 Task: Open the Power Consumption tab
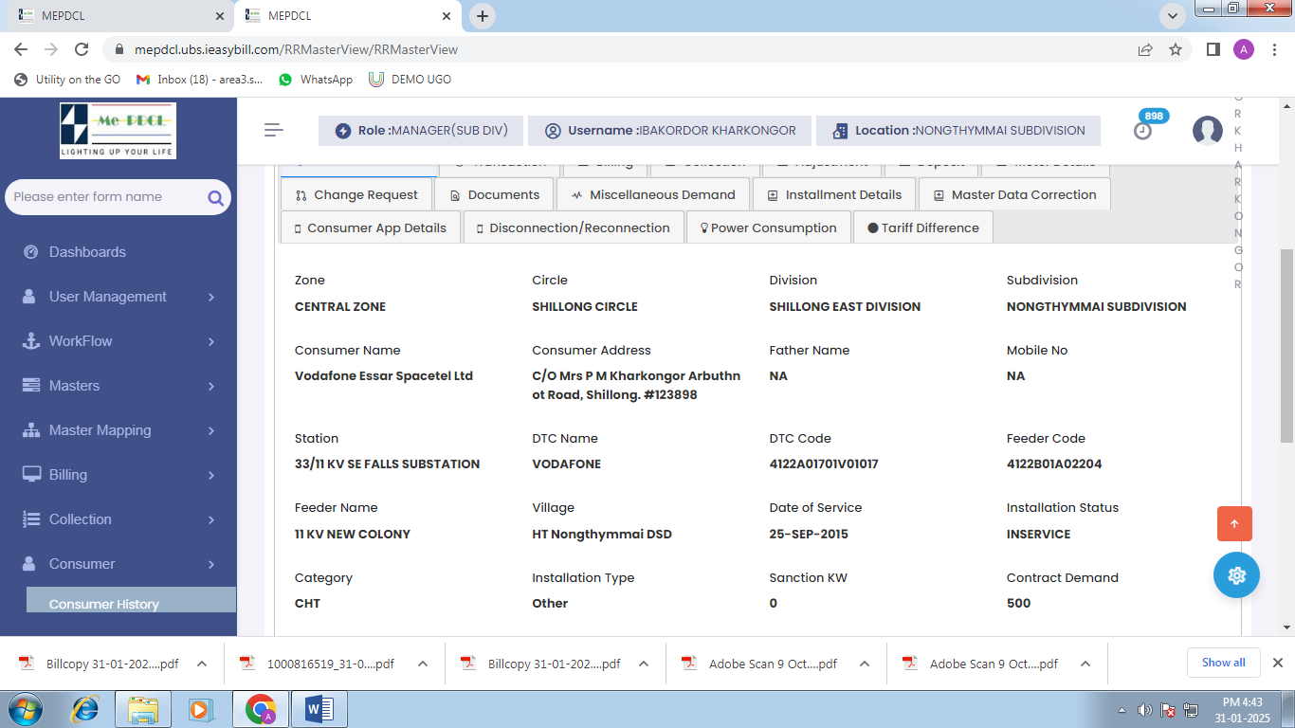768,227
